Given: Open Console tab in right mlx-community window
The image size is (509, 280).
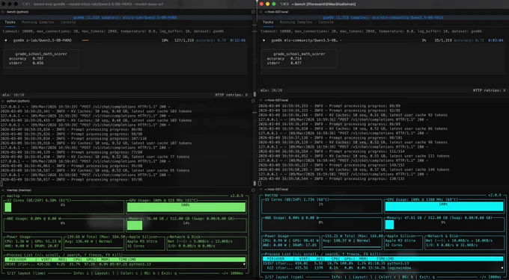Looking at the screenshot, I should click(x=326, y=22).
